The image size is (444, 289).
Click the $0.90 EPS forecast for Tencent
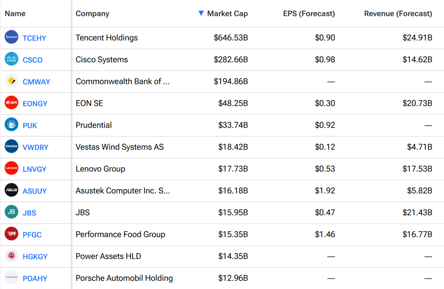tap(325, 38)
